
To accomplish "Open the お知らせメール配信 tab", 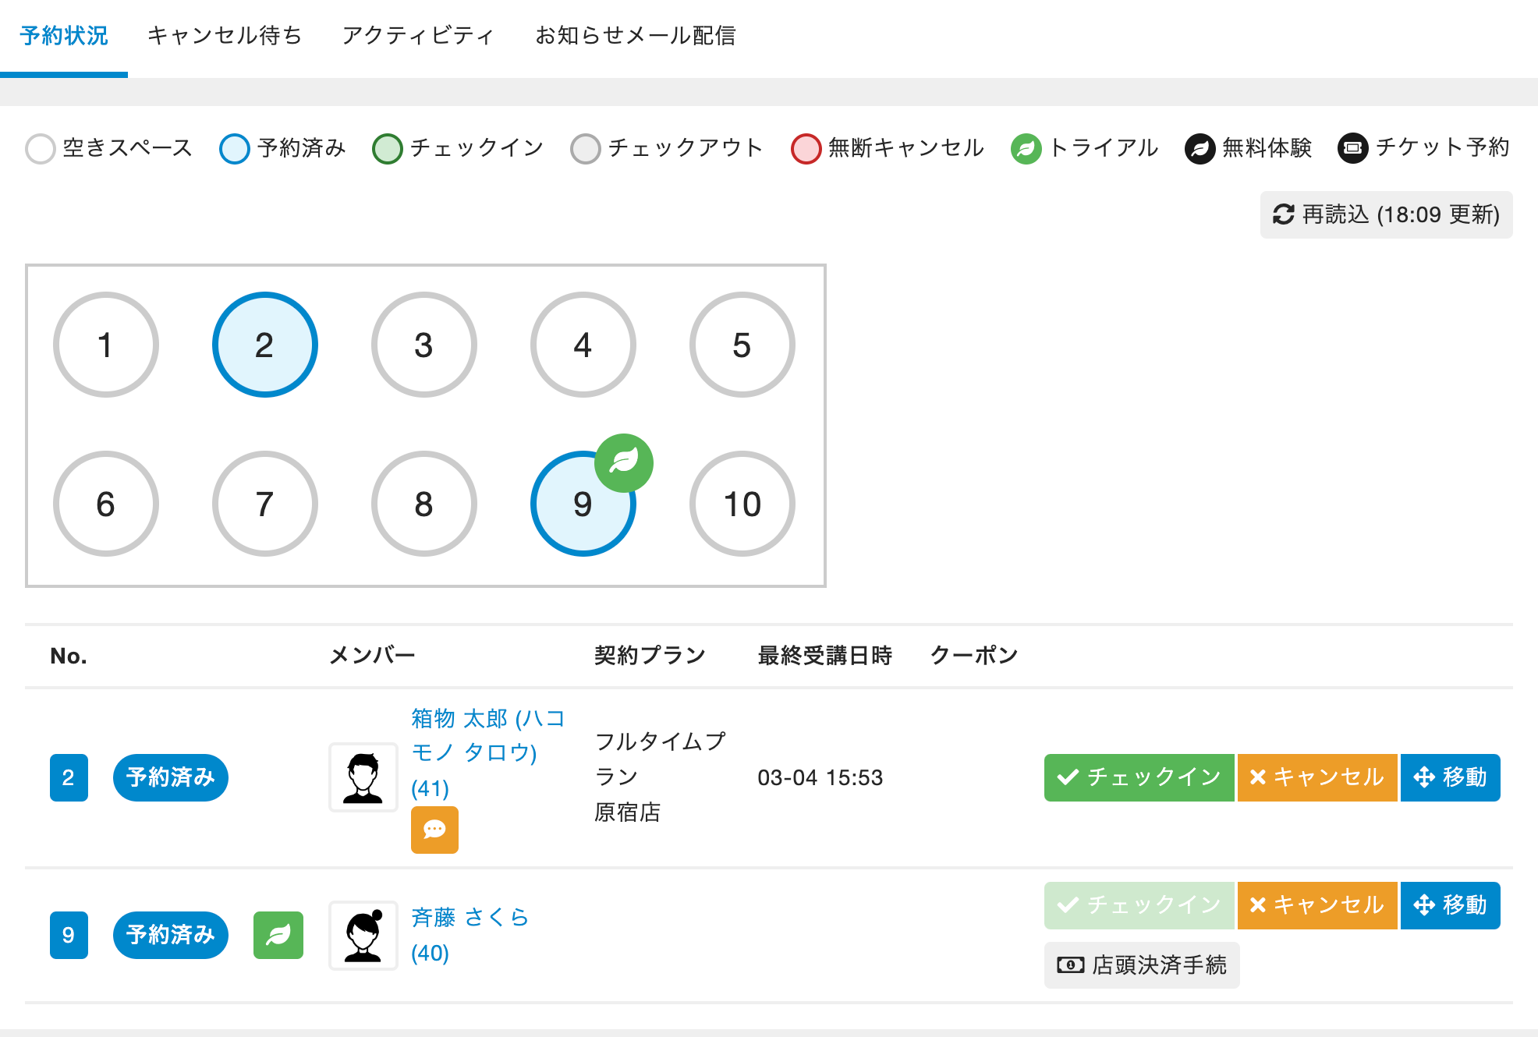I will [635, 36].
